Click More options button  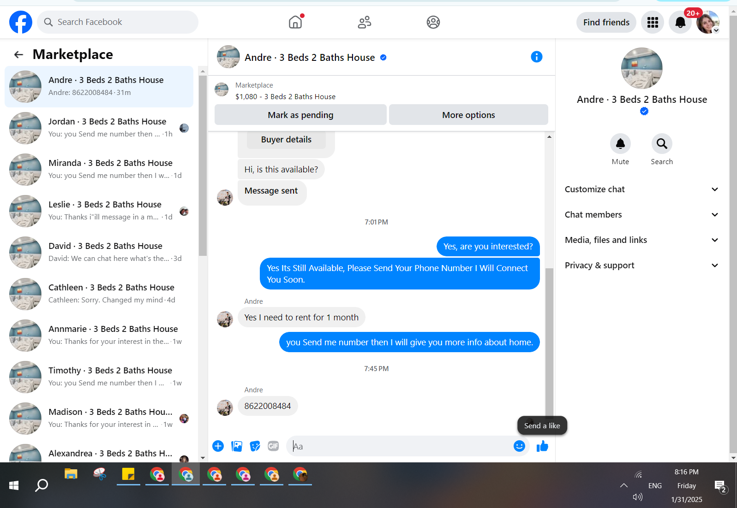pos(468,115)
